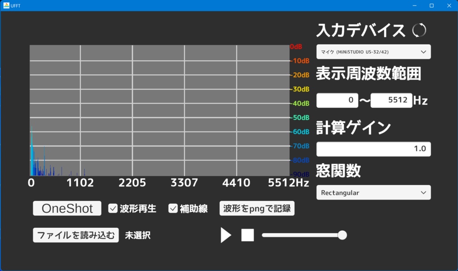Click the ファイルを読み込む button
This screenshot has height=271, width=458.
pos(75,234)
